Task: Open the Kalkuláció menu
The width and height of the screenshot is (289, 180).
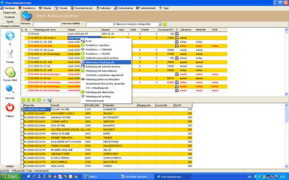Action: pos(104,8)
